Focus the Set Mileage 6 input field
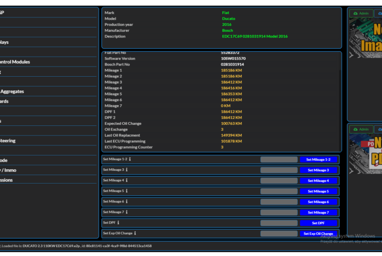 click(279, 202)
